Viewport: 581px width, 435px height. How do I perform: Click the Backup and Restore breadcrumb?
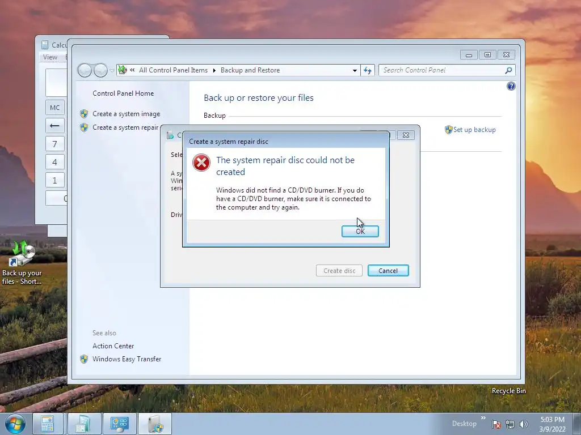click(250, 70)
